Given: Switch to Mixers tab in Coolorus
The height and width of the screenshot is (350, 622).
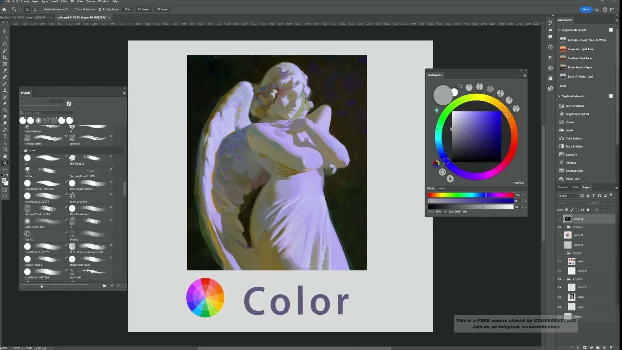Looking at the screenshot, I should coord(442,188).
